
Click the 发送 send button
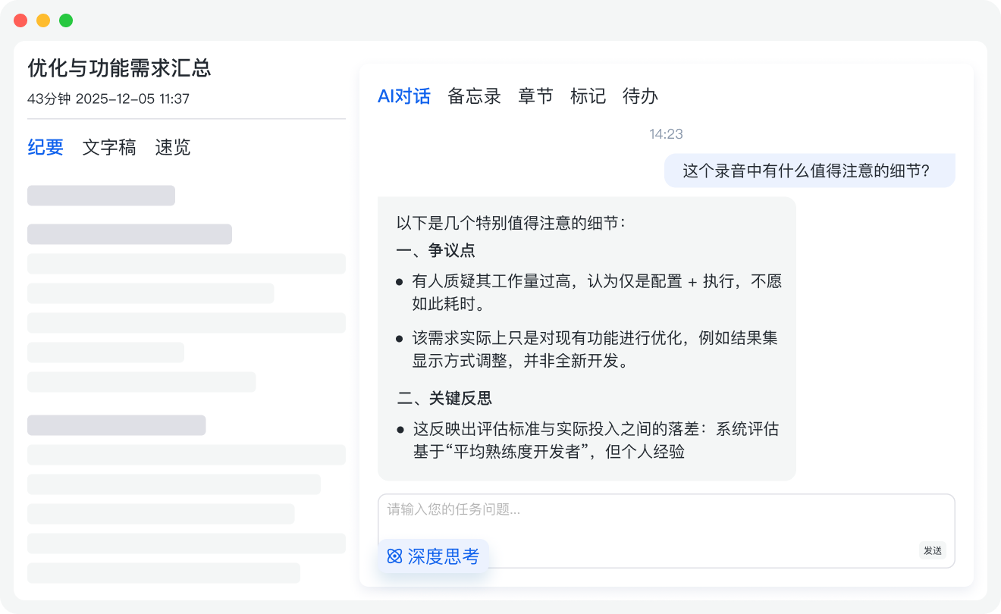(x=933, y=550)
